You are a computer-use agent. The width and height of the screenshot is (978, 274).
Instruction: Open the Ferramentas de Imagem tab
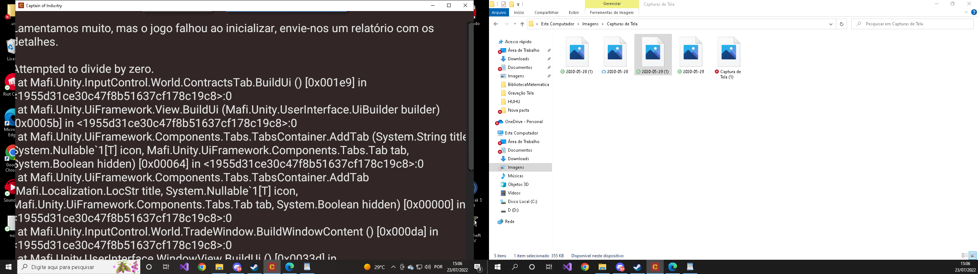[x=612, y=12]
